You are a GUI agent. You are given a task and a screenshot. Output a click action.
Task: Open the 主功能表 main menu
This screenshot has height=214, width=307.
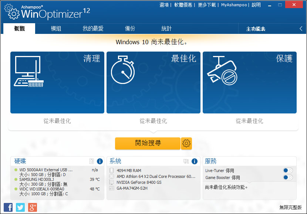coord(256,29)
